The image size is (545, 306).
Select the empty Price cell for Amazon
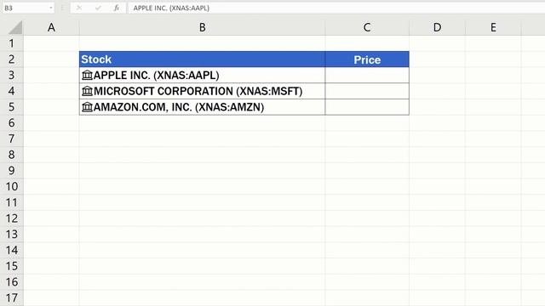[x=367, y=107]
